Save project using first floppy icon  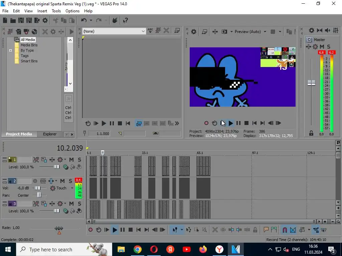21,20
